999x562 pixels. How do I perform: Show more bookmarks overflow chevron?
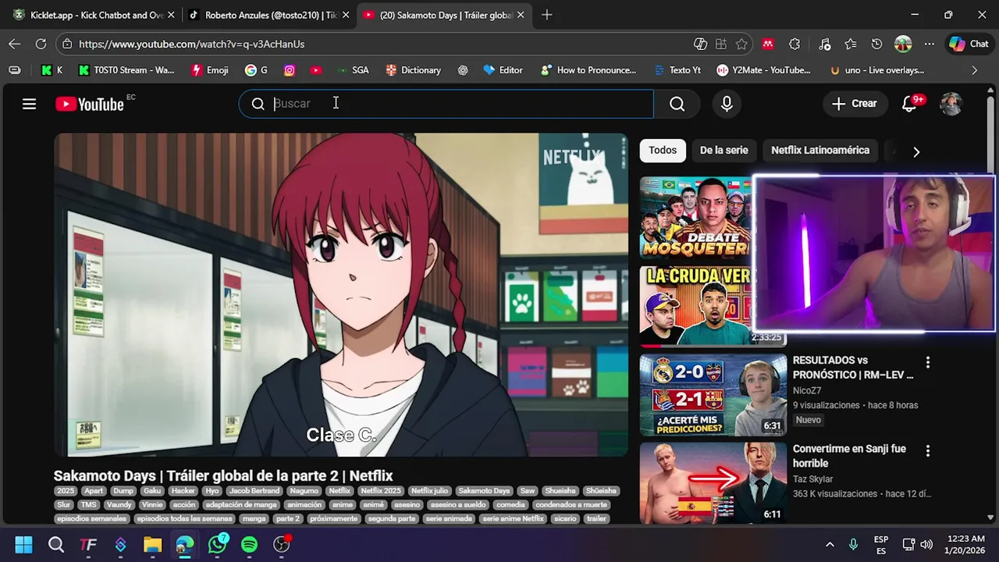coord(974,70)
